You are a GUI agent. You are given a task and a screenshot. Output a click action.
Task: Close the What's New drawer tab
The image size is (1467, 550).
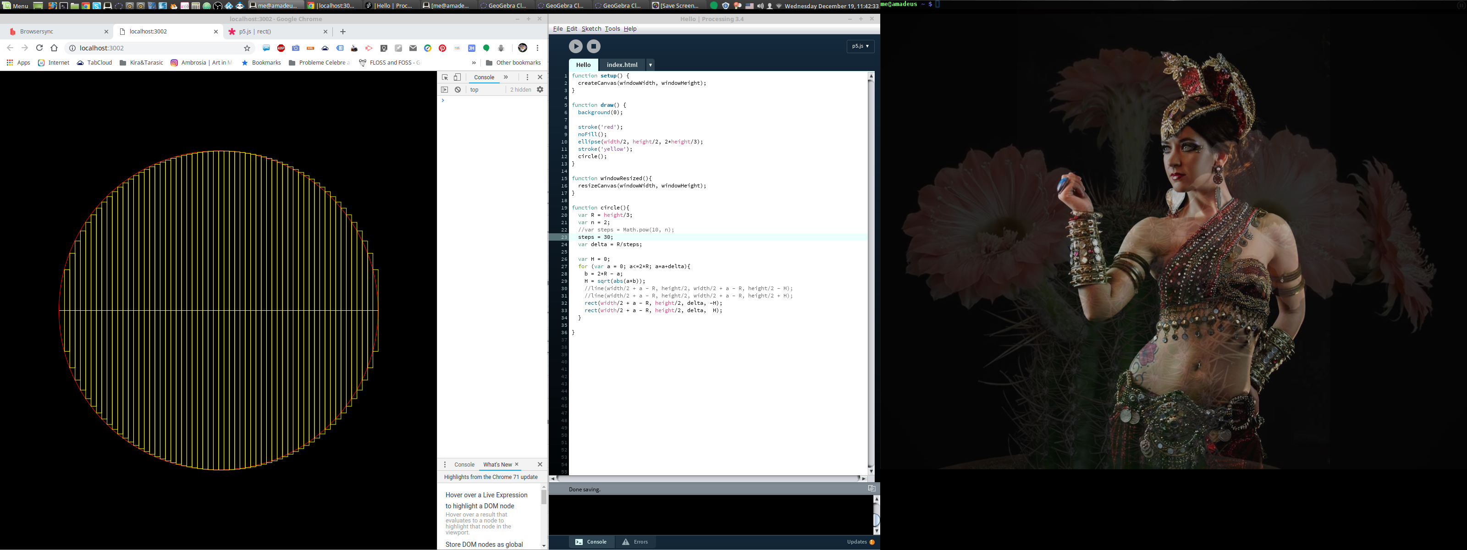tap(517, 465)
